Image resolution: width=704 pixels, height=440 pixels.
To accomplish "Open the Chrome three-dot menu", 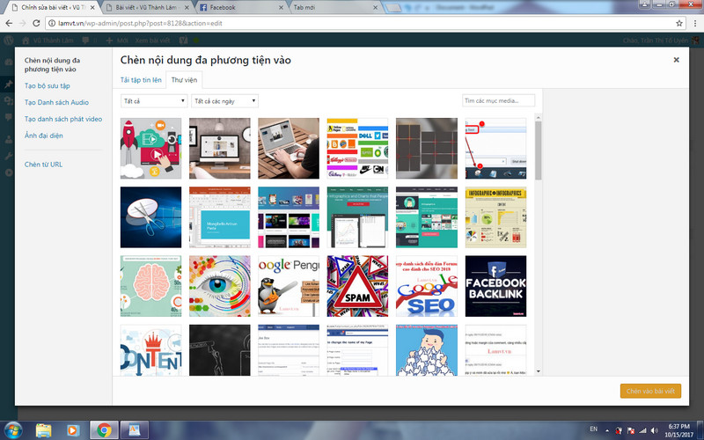I will coord(694,24).
